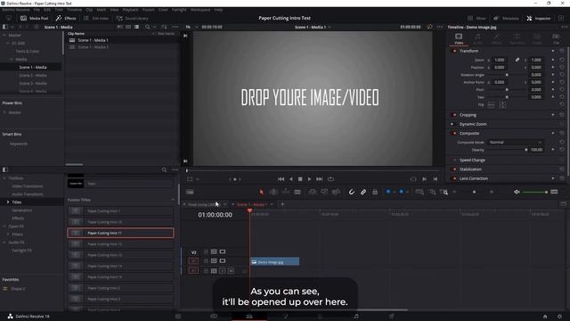Go to last frame in viewer

pos(319,179)
